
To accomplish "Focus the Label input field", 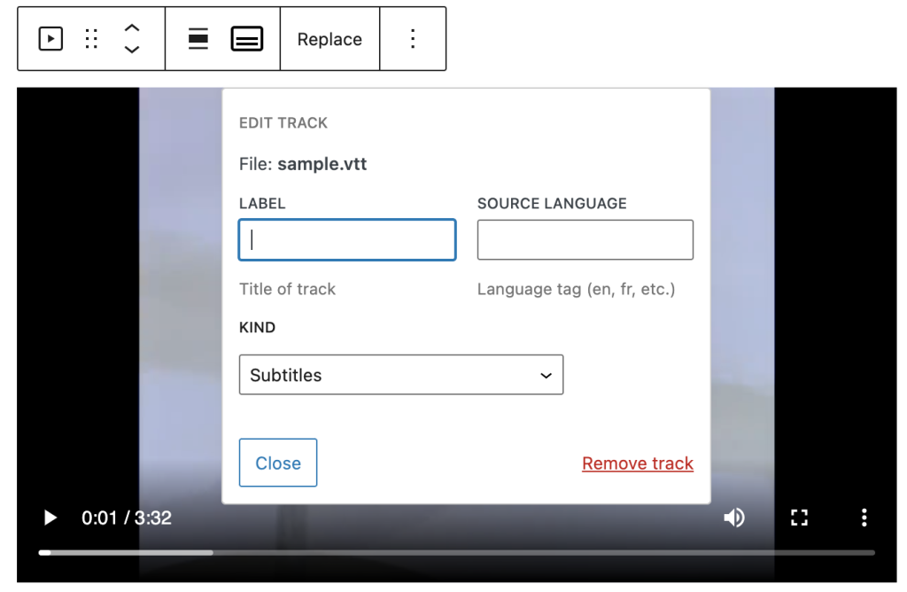I will tap(347, 239).
